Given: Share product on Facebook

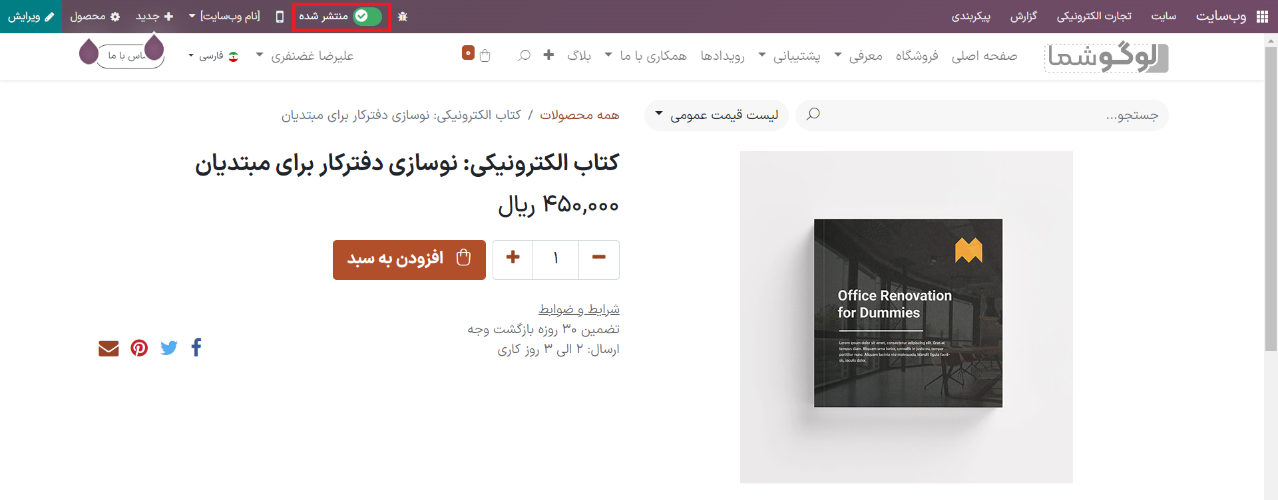Looking at the screenshot, I should (x=196, y=348).
